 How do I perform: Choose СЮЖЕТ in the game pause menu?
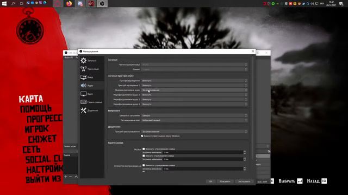point(42,139)
